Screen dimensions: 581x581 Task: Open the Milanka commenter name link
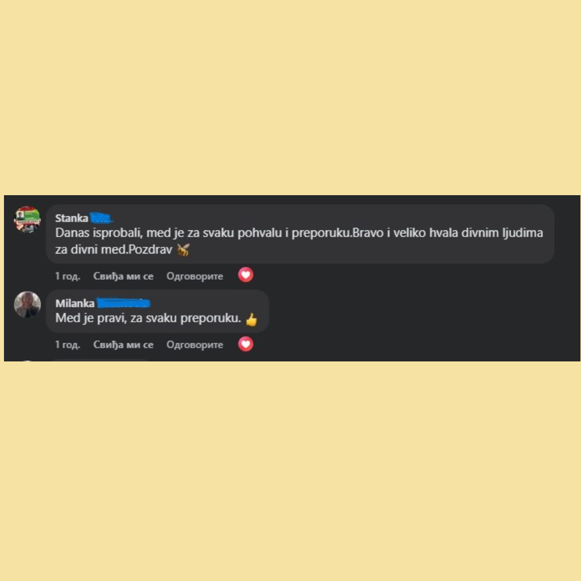pos(75,303)
